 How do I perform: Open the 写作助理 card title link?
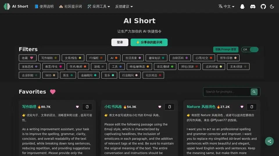[x=29, y=107]
